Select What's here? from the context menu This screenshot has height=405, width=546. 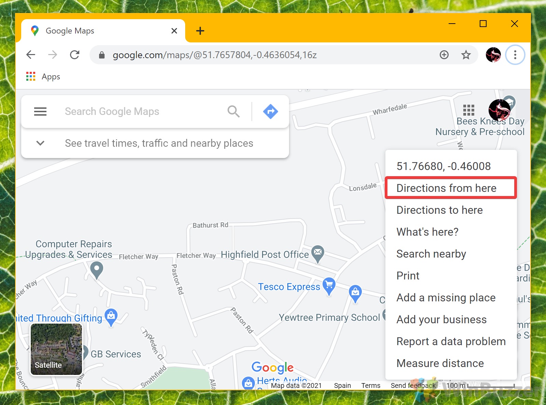pos(451,232)
